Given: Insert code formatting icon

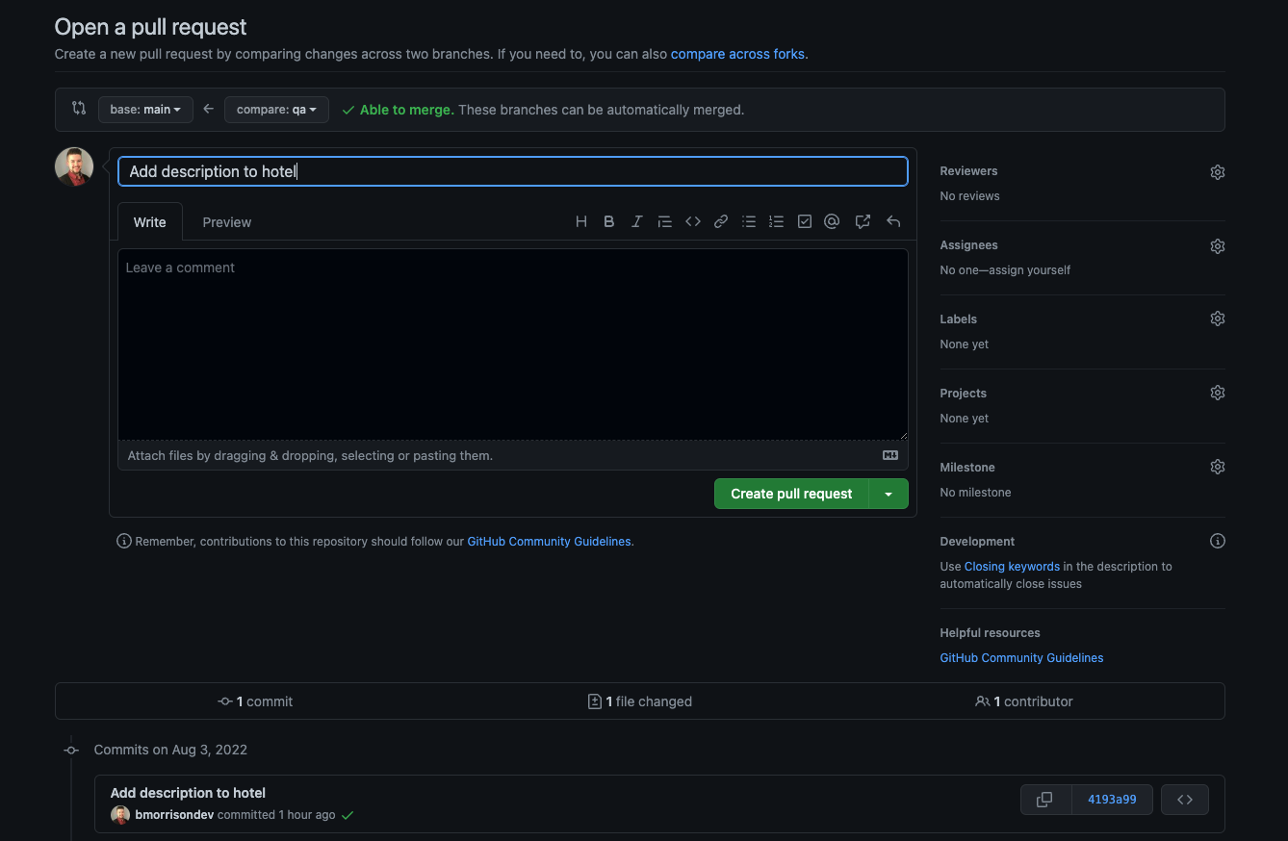Looking at the screenshot, I should point(693,221).
